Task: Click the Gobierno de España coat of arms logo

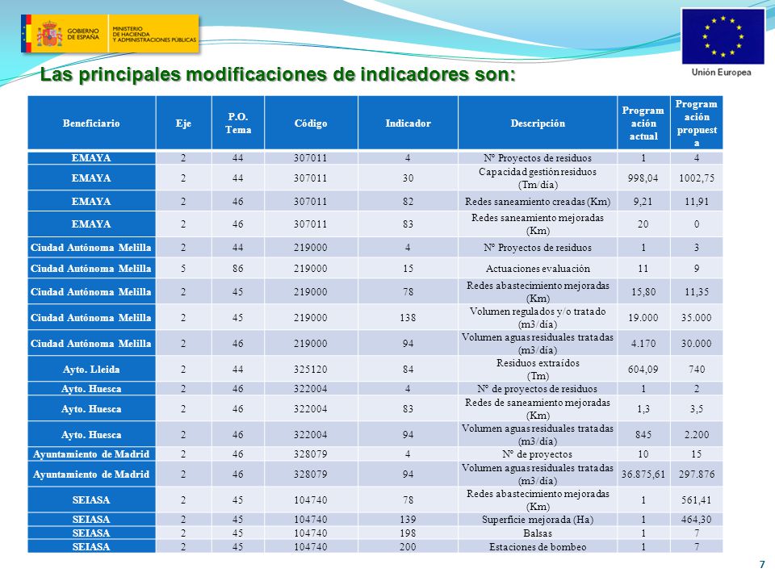Action: coord(49,34)
